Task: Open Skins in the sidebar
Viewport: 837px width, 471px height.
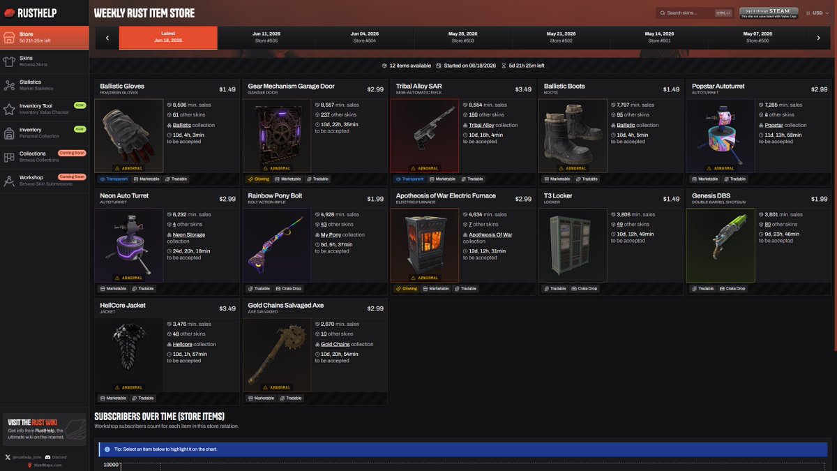Action: click(45, 61)
